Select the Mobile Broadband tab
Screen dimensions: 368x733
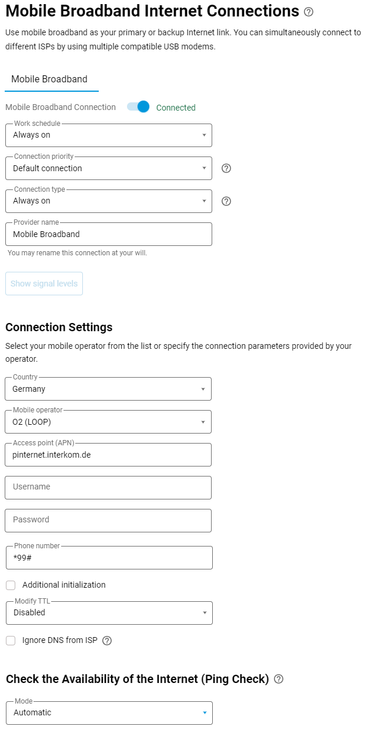point(49,79)
